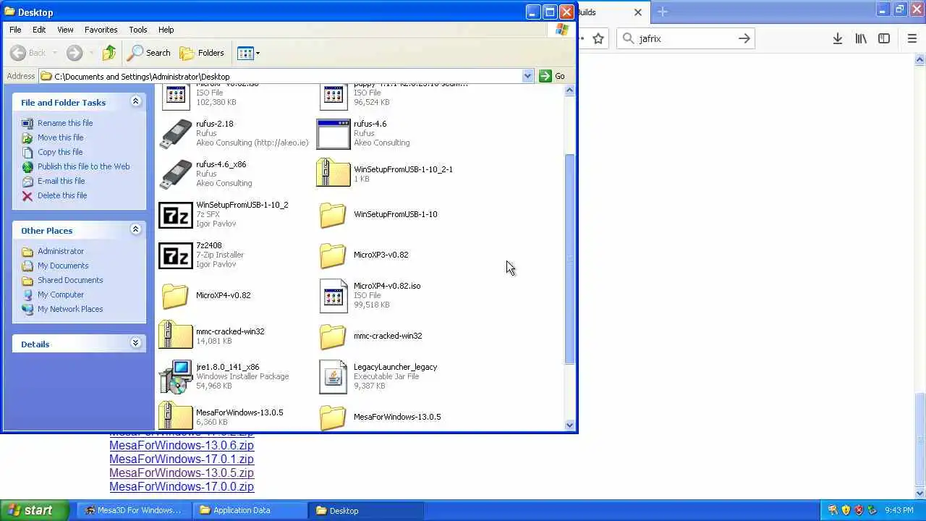The width and height of the screenshot is (926, 521).
Task: Click E-mail this file task
Action: click(61, 181)
